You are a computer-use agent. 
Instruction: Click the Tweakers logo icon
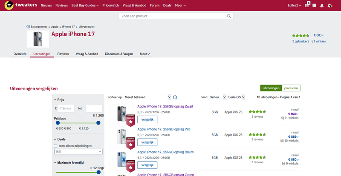point(9,5)
